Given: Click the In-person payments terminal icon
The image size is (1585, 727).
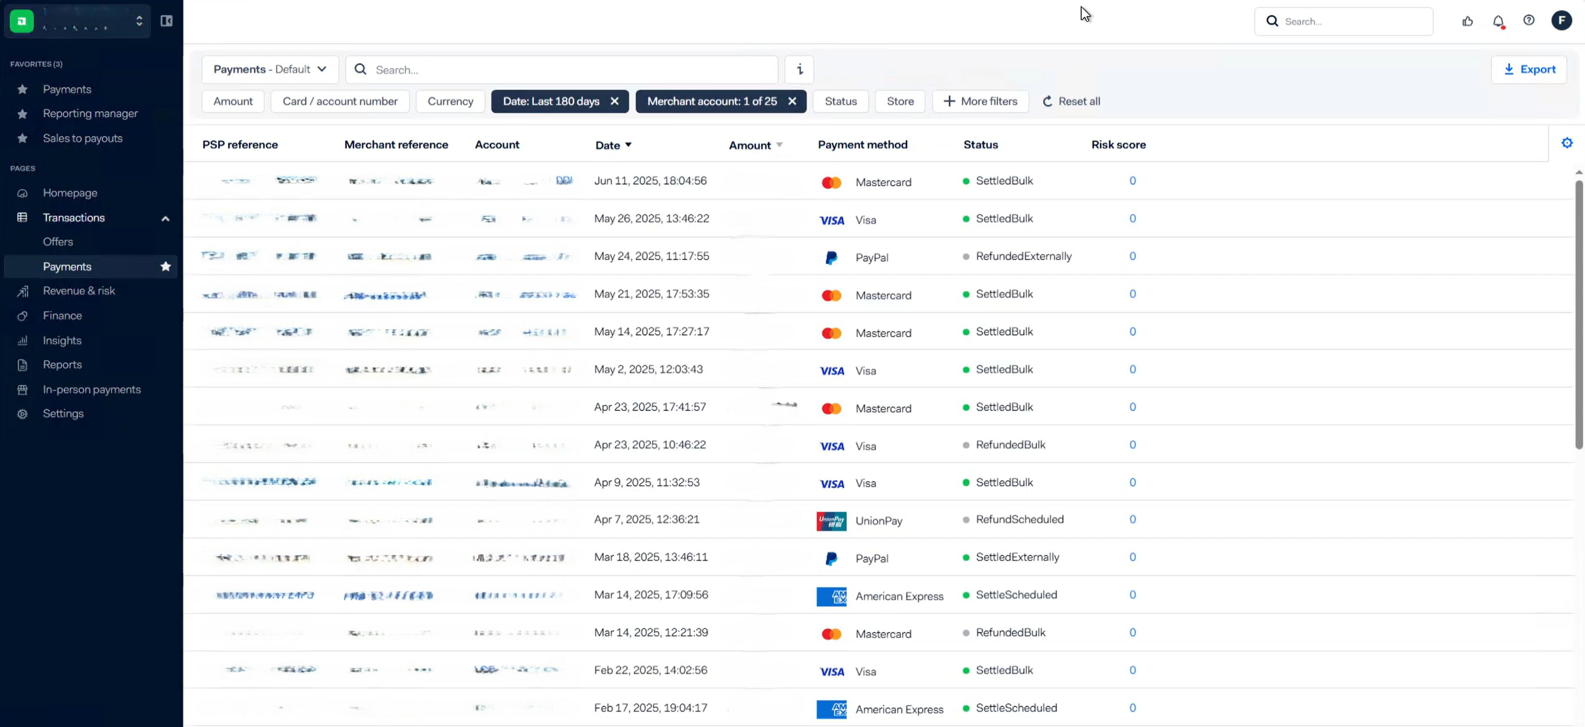Looking at the screenshot, I should point(22,389).
